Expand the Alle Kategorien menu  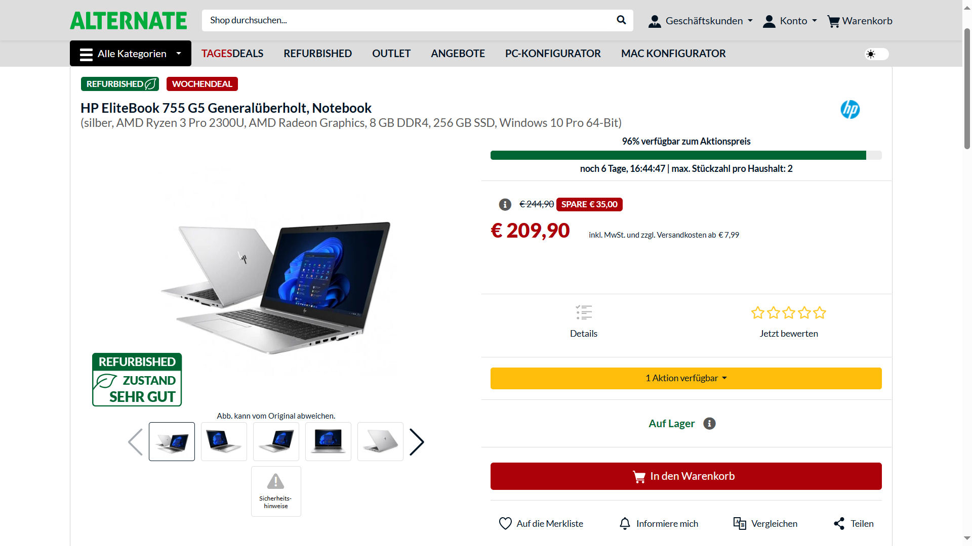pyautogui.click(x=131, y=54)
